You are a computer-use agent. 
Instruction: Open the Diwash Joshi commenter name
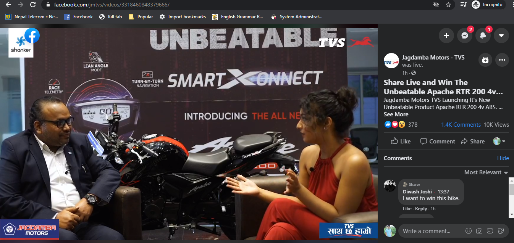[417, 192]
